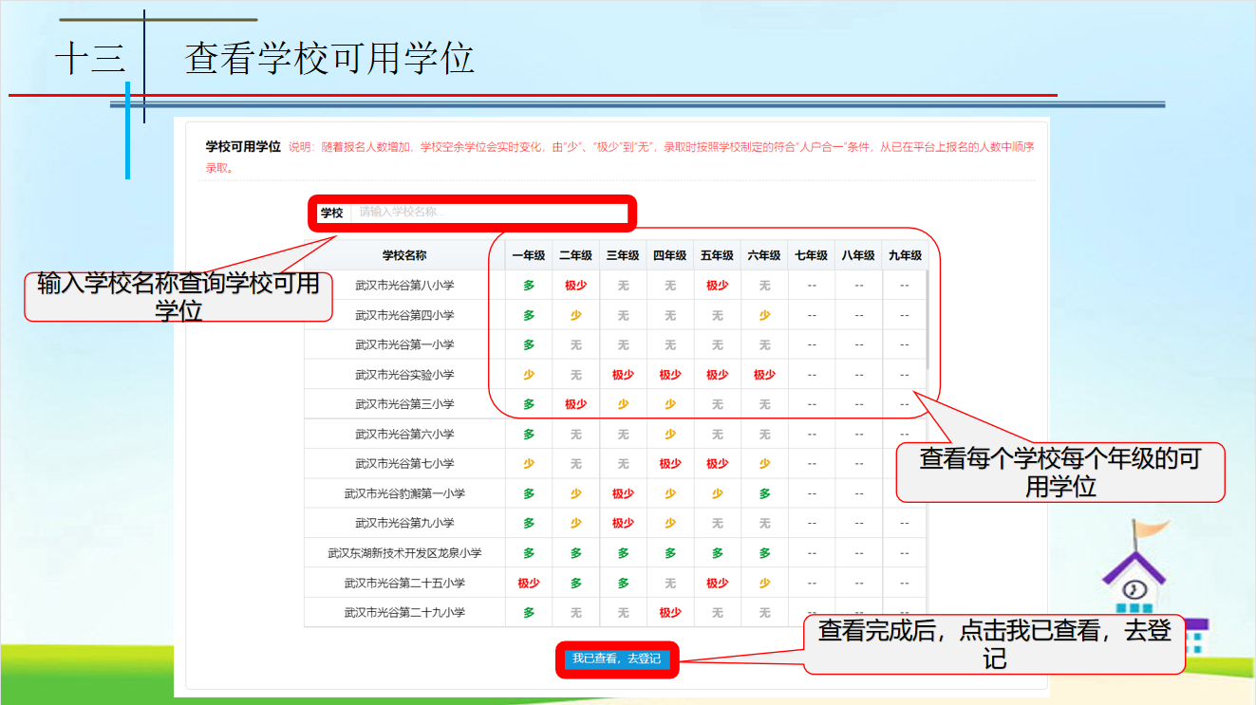Select the row 武汉市光谷第二十五小学
The height and width of the screenshot is (705, 1256).
pyautogui.click(x=615, y=583)
